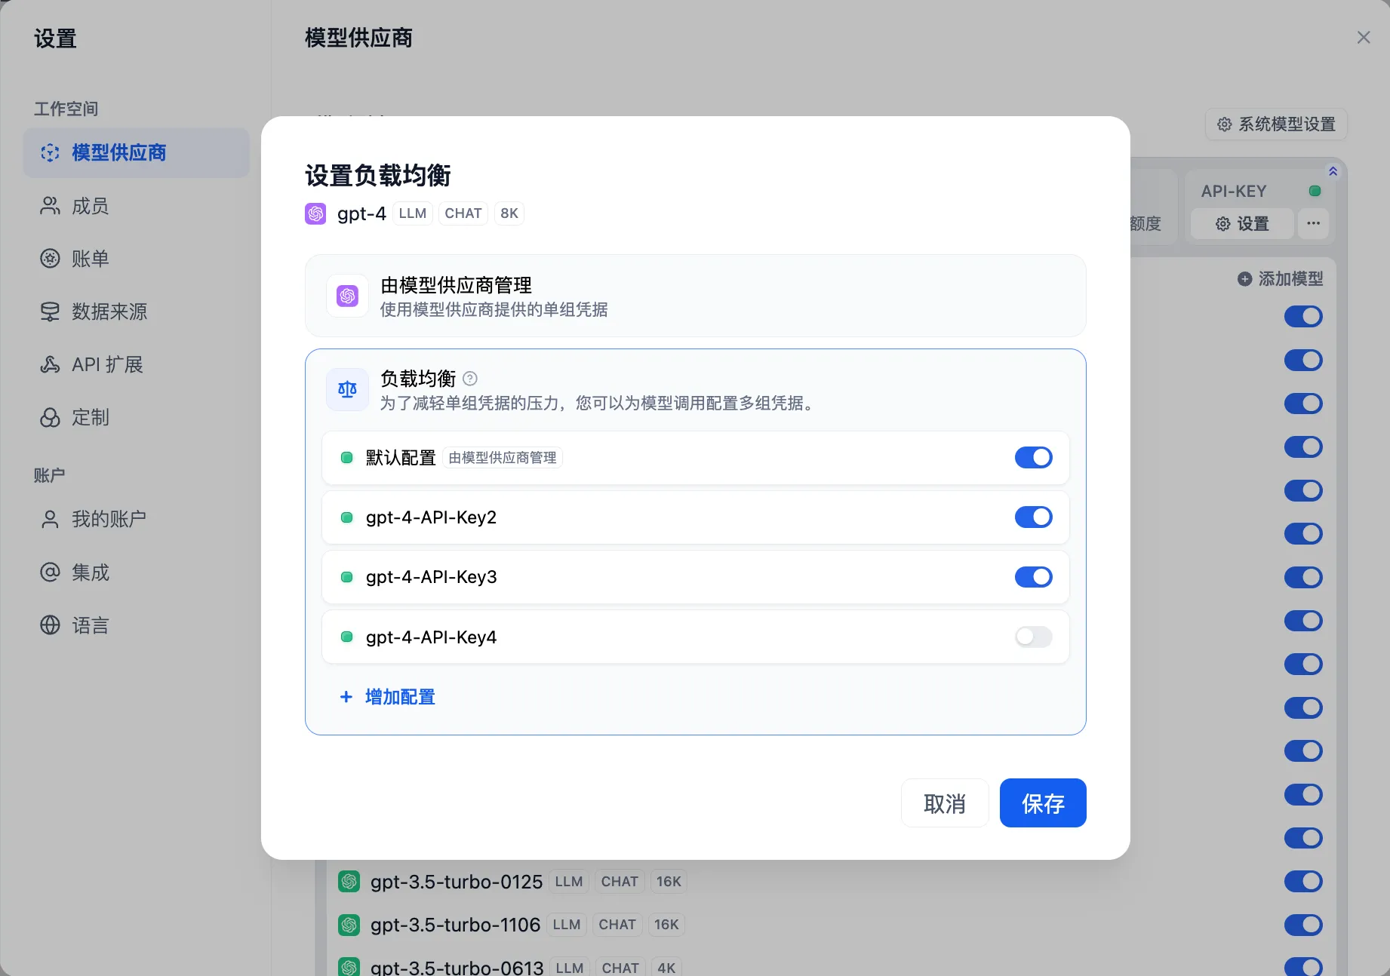Turn off the gpt-4-API-Key2 toggle
Screen dimensions: 1390x976
click(x=1033, y=517)
